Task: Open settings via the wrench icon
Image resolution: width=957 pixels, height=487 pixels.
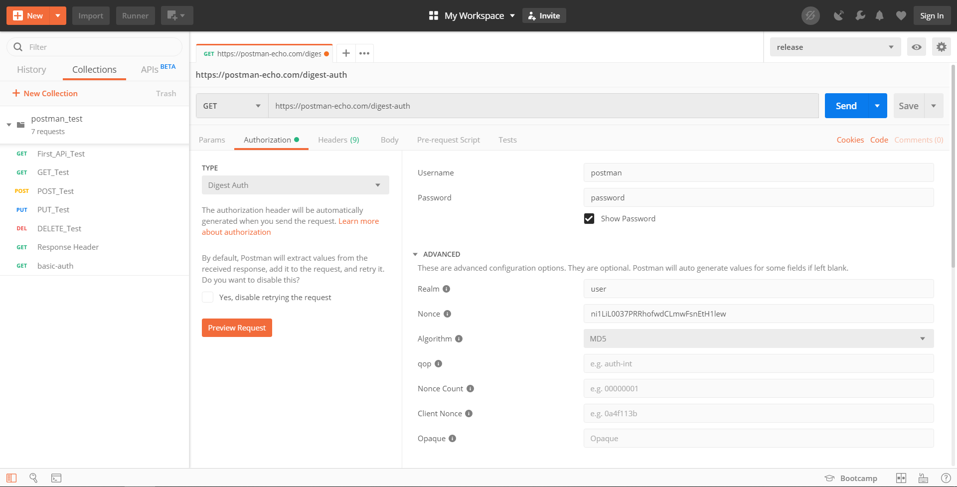Action: [x=860, y=16]
